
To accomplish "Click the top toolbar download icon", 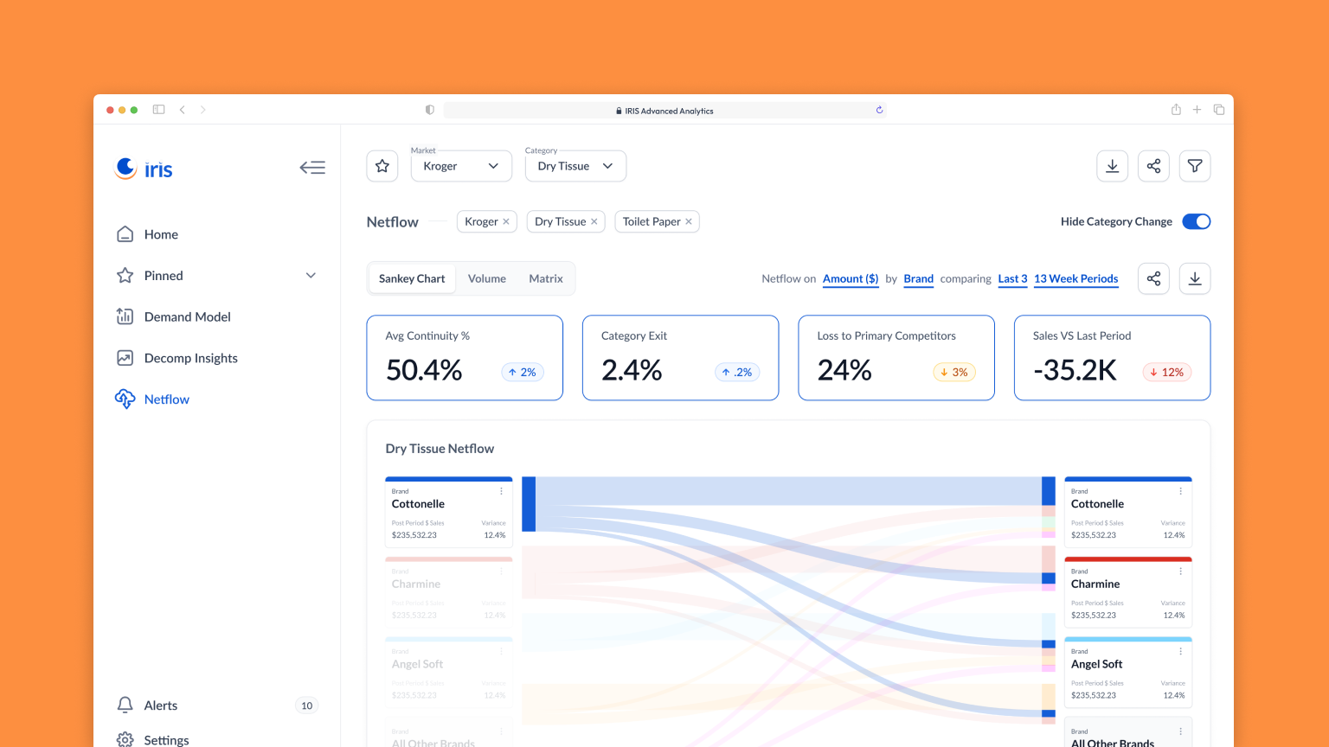I will pos(1112,166).
